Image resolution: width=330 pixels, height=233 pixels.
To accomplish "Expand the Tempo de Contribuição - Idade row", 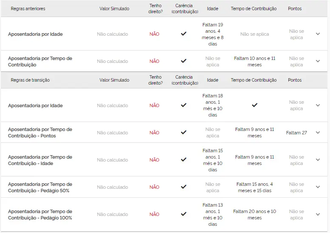I will [x=318, y=160].
